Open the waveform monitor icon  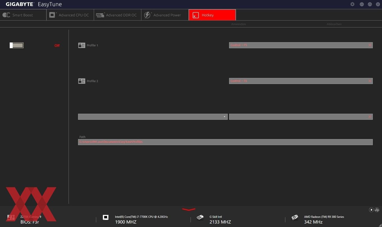click(x=377, y=210)
